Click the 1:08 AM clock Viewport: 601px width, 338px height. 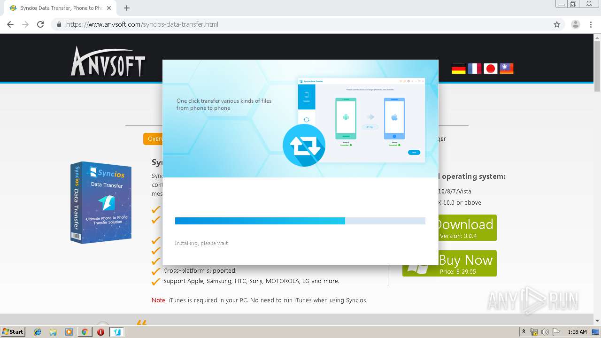577,332
